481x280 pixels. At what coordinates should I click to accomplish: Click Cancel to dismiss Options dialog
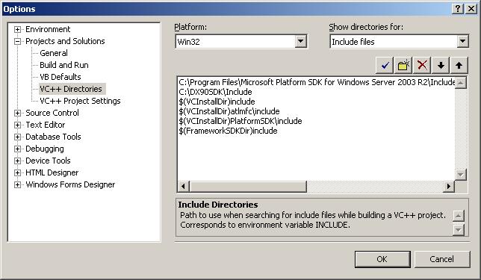click(x=441, y=259)
